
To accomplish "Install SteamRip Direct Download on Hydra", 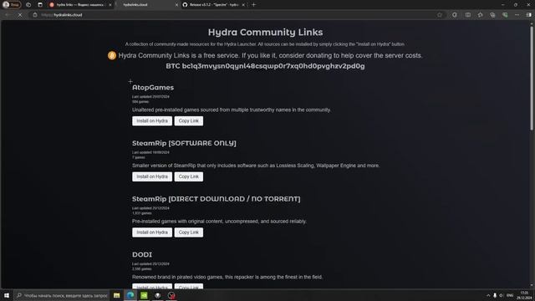I will [152, 232].
